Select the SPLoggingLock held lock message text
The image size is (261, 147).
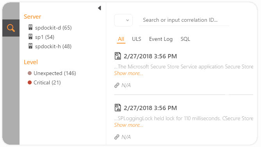click(x=184, y=118)
